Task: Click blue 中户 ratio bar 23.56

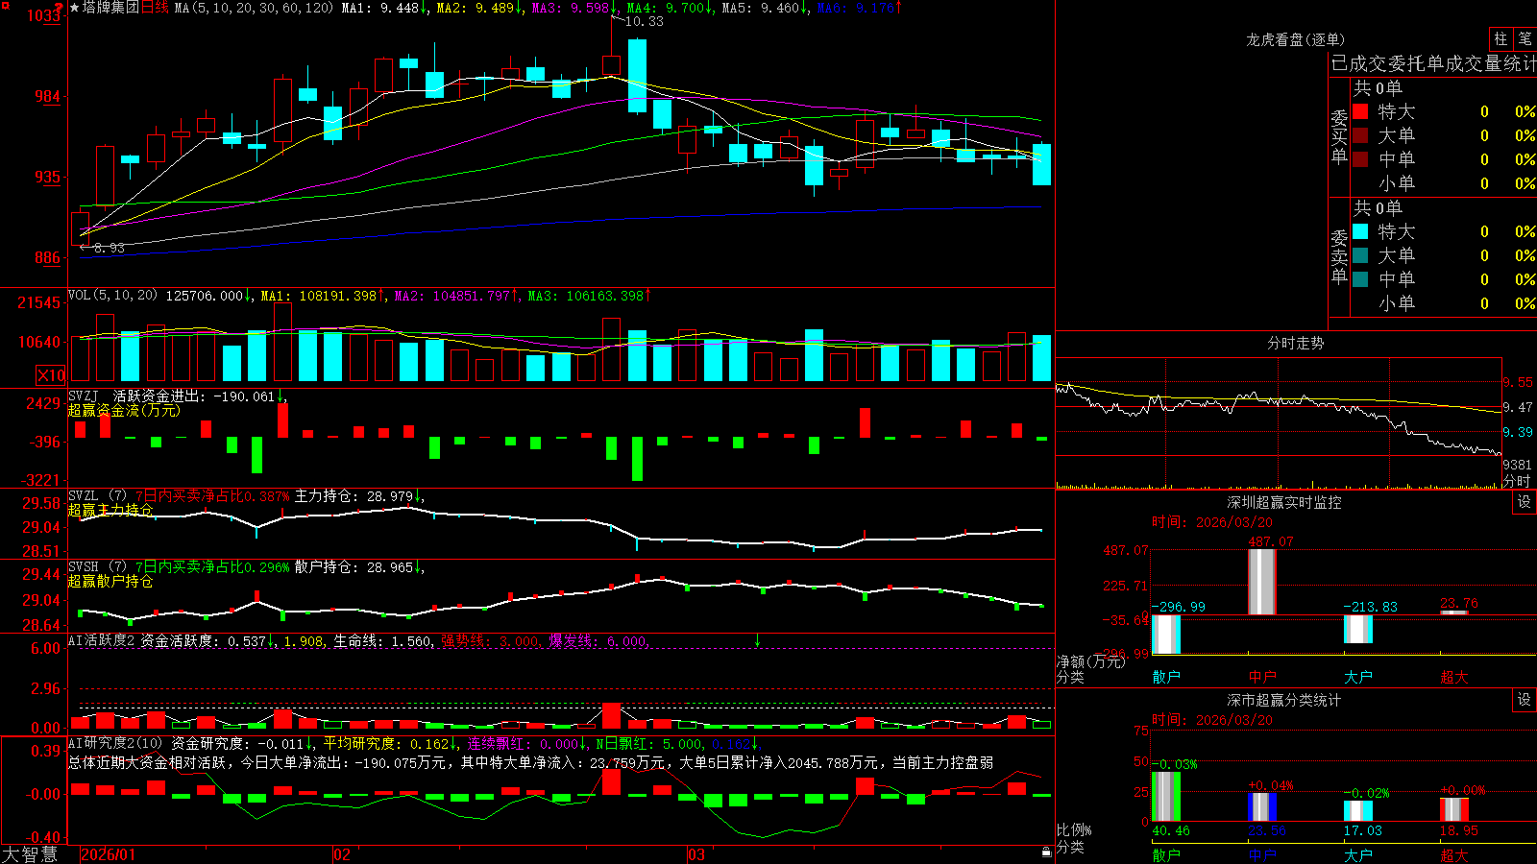Action: 1262,806
